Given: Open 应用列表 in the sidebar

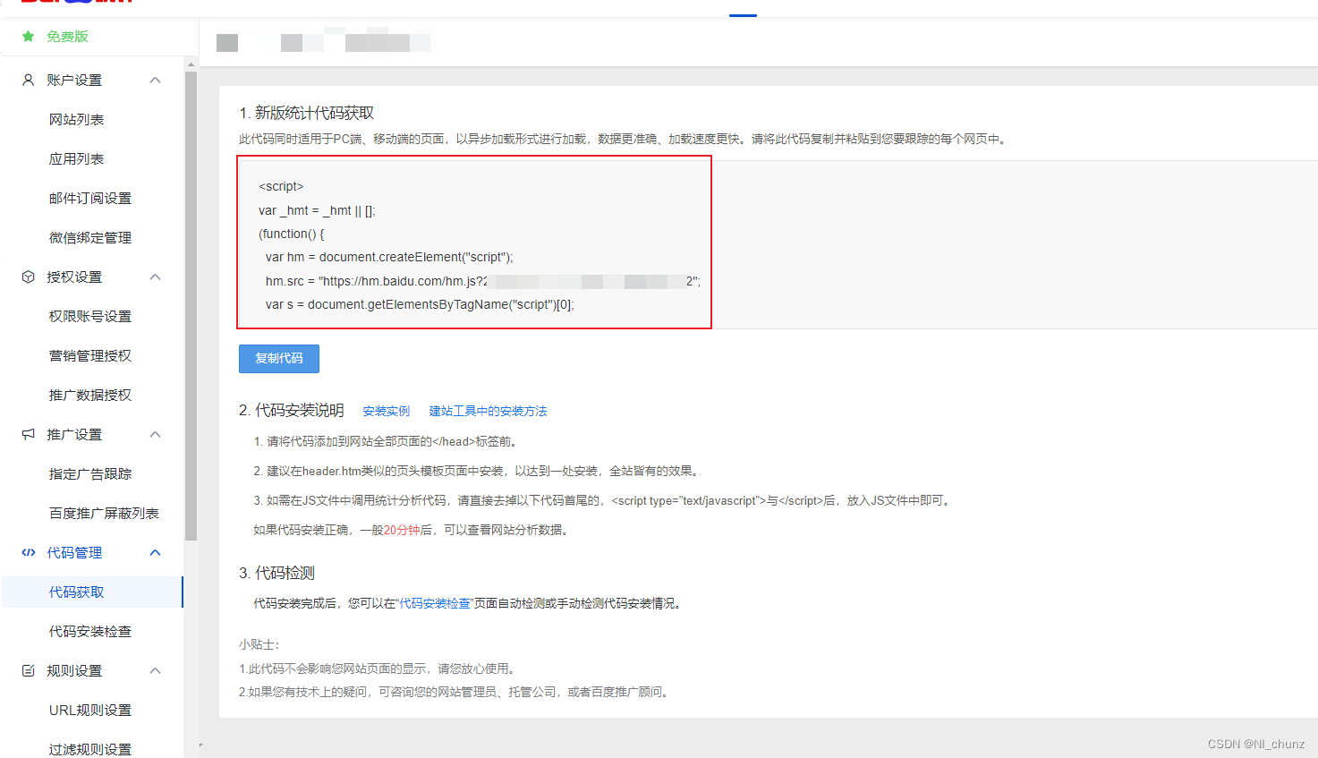Looking at the screenshot, I should [x=76, y=158].
